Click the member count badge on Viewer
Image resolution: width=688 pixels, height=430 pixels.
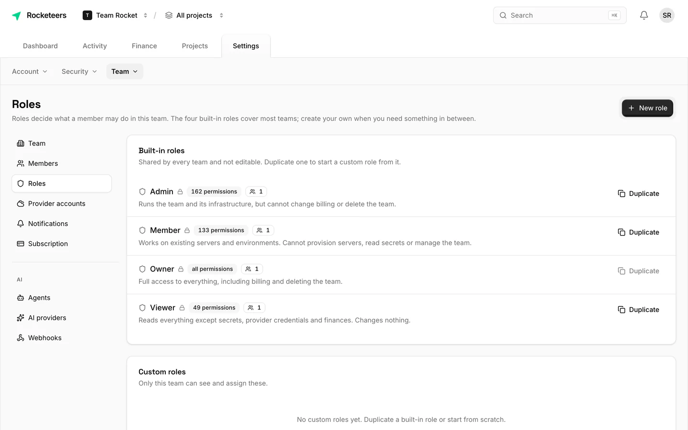click(x=255, y=308)
